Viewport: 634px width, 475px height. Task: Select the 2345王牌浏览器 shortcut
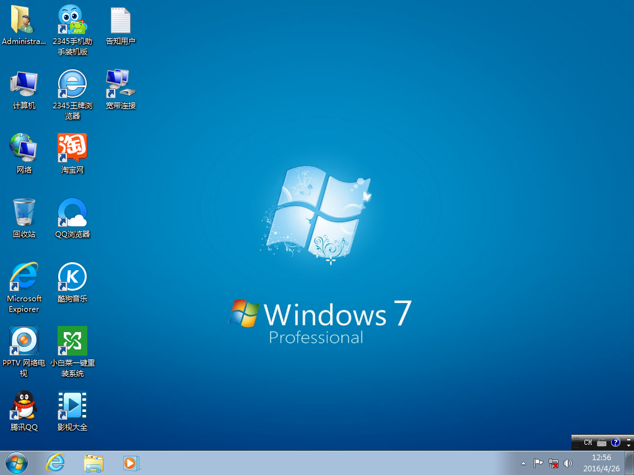(x=72, y=95)
